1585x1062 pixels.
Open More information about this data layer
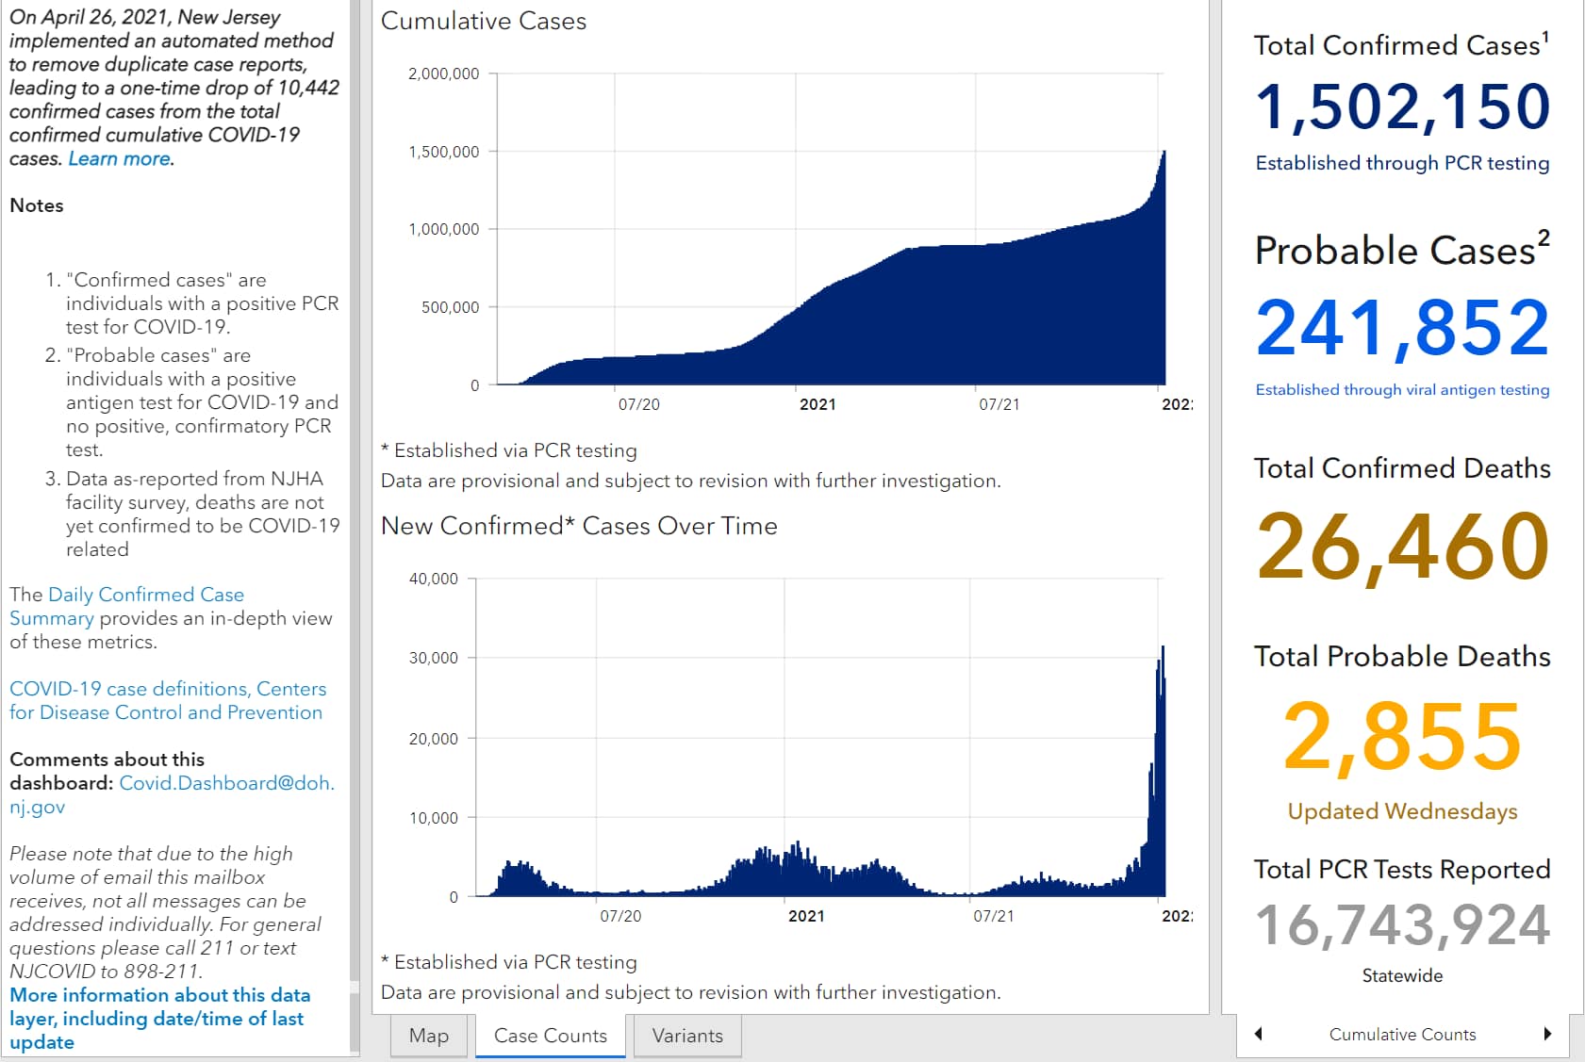[x=159, y=1018]
